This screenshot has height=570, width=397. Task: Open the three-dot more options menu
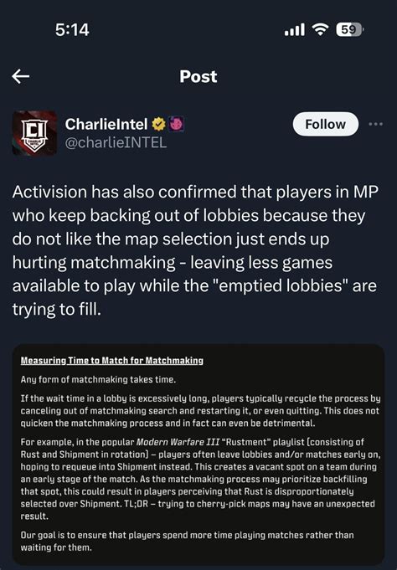tap(375, 125)
